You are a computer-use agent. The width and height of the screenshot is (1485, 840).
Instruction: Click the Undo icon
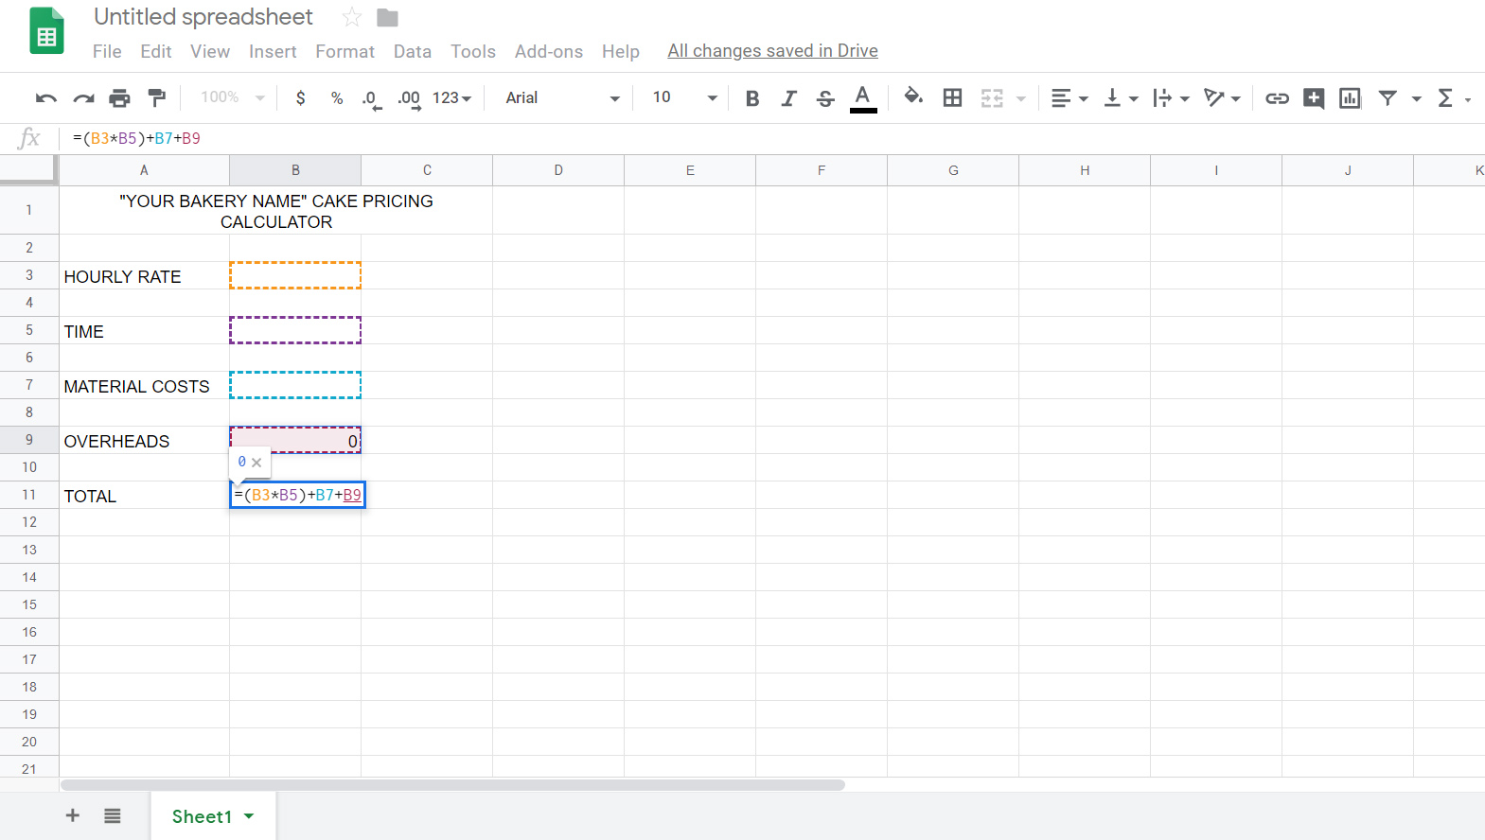click(45, 97)
